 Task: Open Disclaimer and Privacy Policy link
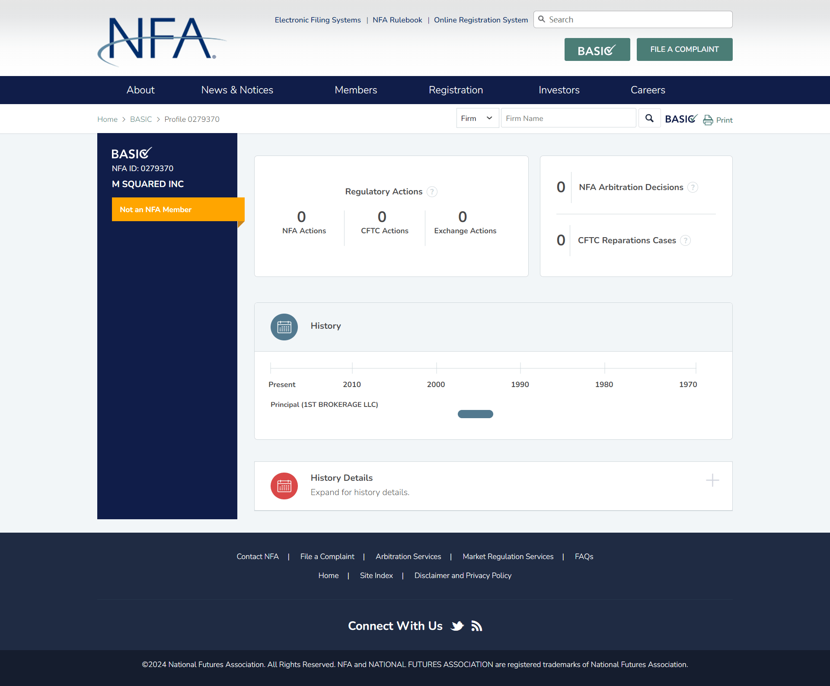click(x=463, y=575)
